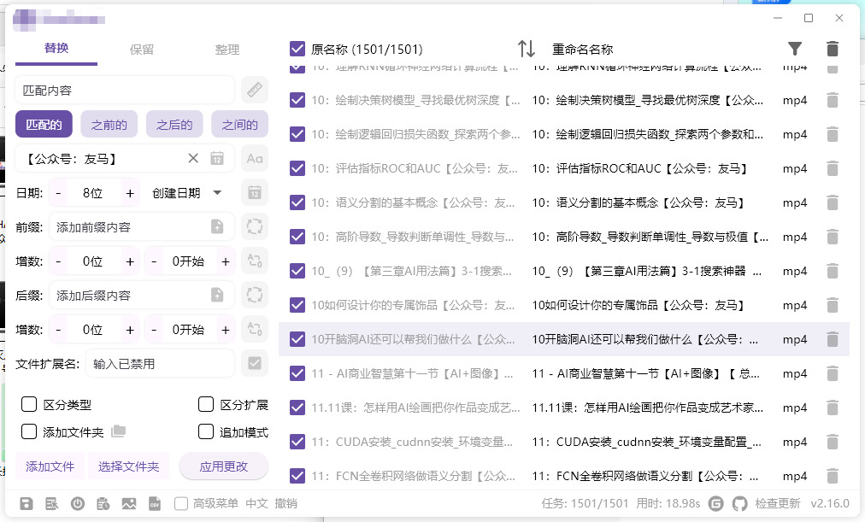Click into the 添加前缀内容 field
The width and height of the screenshot is (865, 522).
[x=132, y=226]
